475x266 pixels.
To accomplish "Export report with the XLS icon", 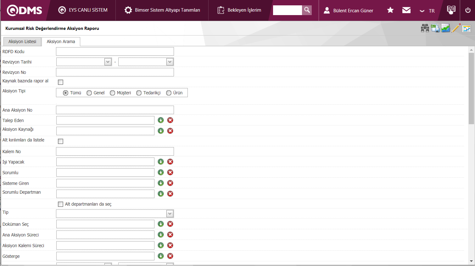I will (435, 28).
